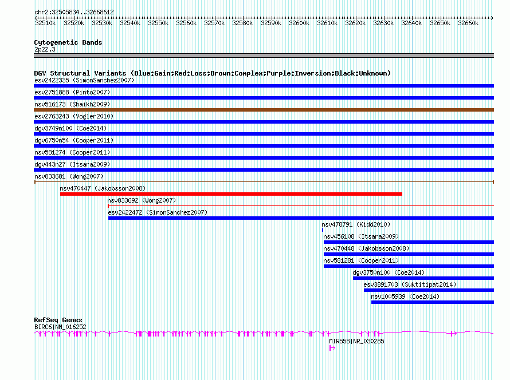Click the BIRC6|NM_016252 gene label
The width and height of the screenshot is (510, 380).
point(61,327)
